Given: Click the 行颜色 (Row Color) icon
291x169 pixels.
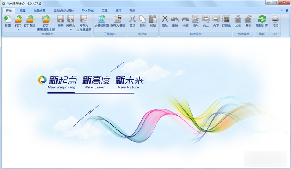Looking at the screenshot, I should point(226,19).
